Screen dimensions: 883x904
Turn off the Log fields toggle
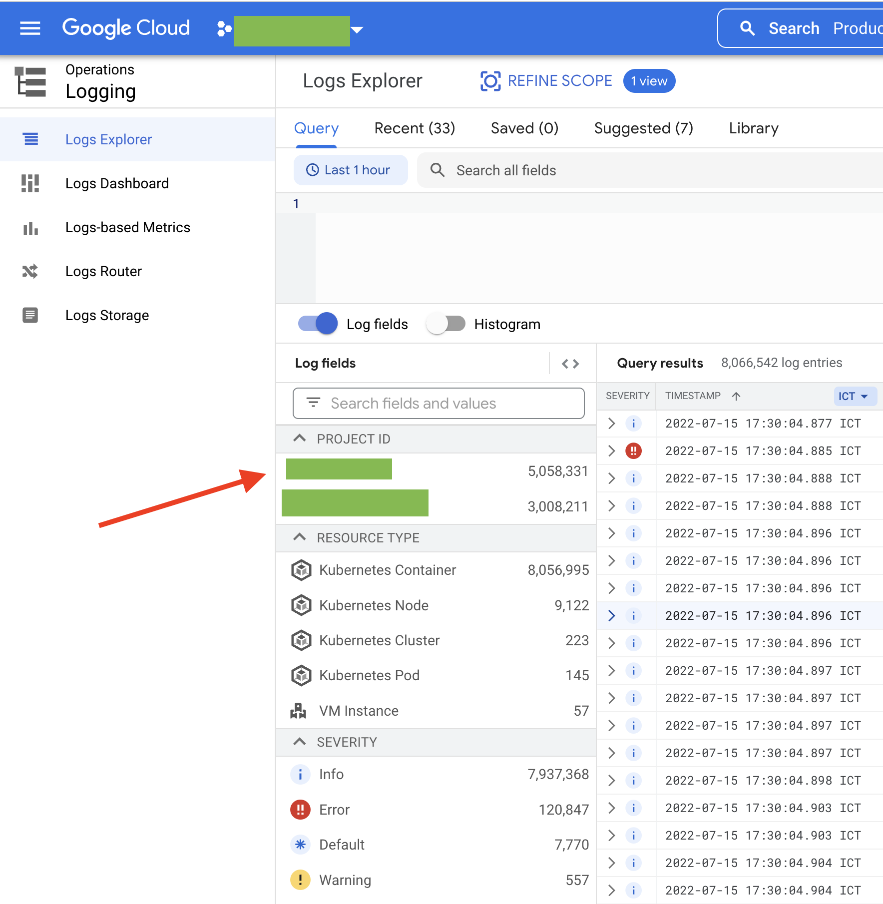point(318,324)
